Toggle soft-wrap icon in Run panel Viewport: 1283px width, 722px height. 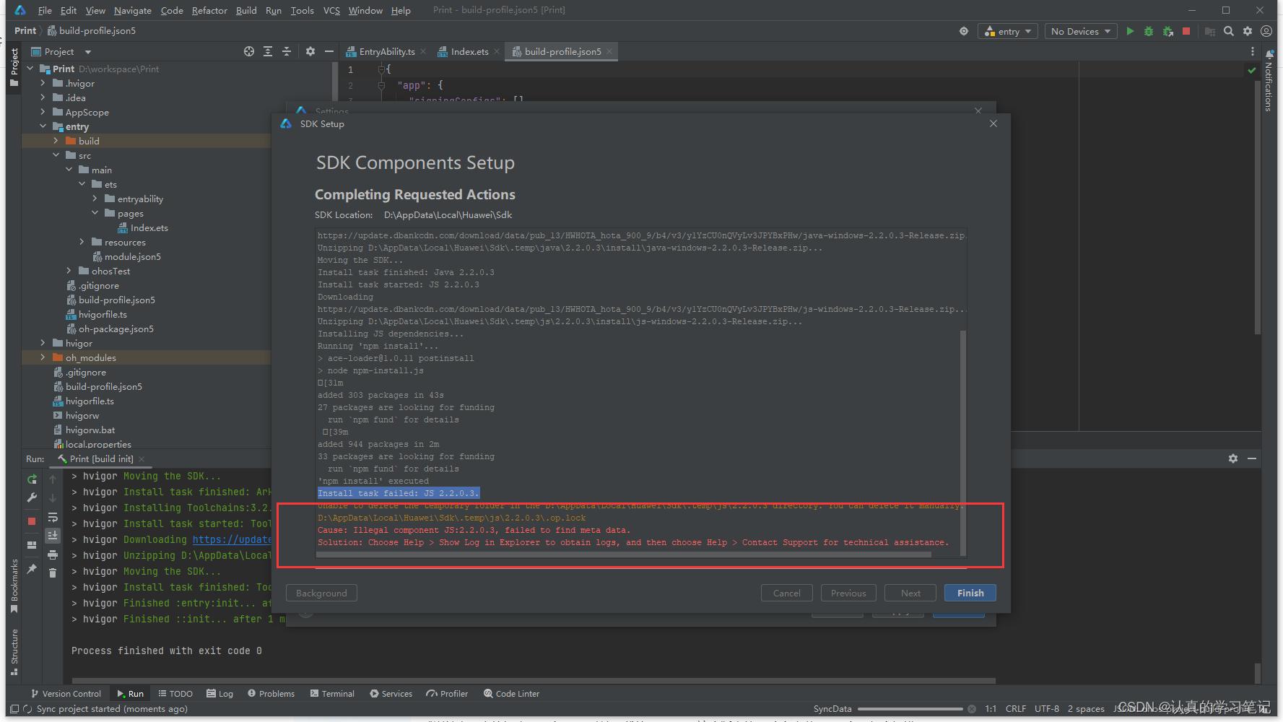pos(53,518)
